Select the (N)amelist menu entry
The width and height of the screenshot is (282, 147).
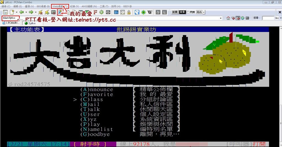click(x=97, y=129)
